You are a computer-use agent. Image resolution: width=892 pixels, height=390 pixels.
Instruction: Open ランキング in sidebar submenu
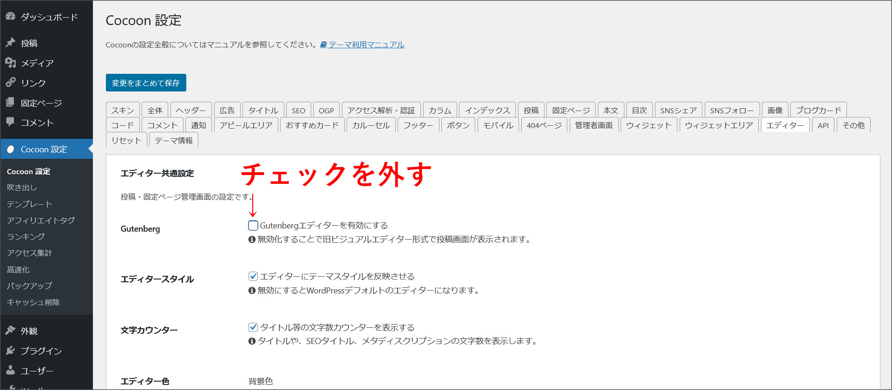click(26, 236)
